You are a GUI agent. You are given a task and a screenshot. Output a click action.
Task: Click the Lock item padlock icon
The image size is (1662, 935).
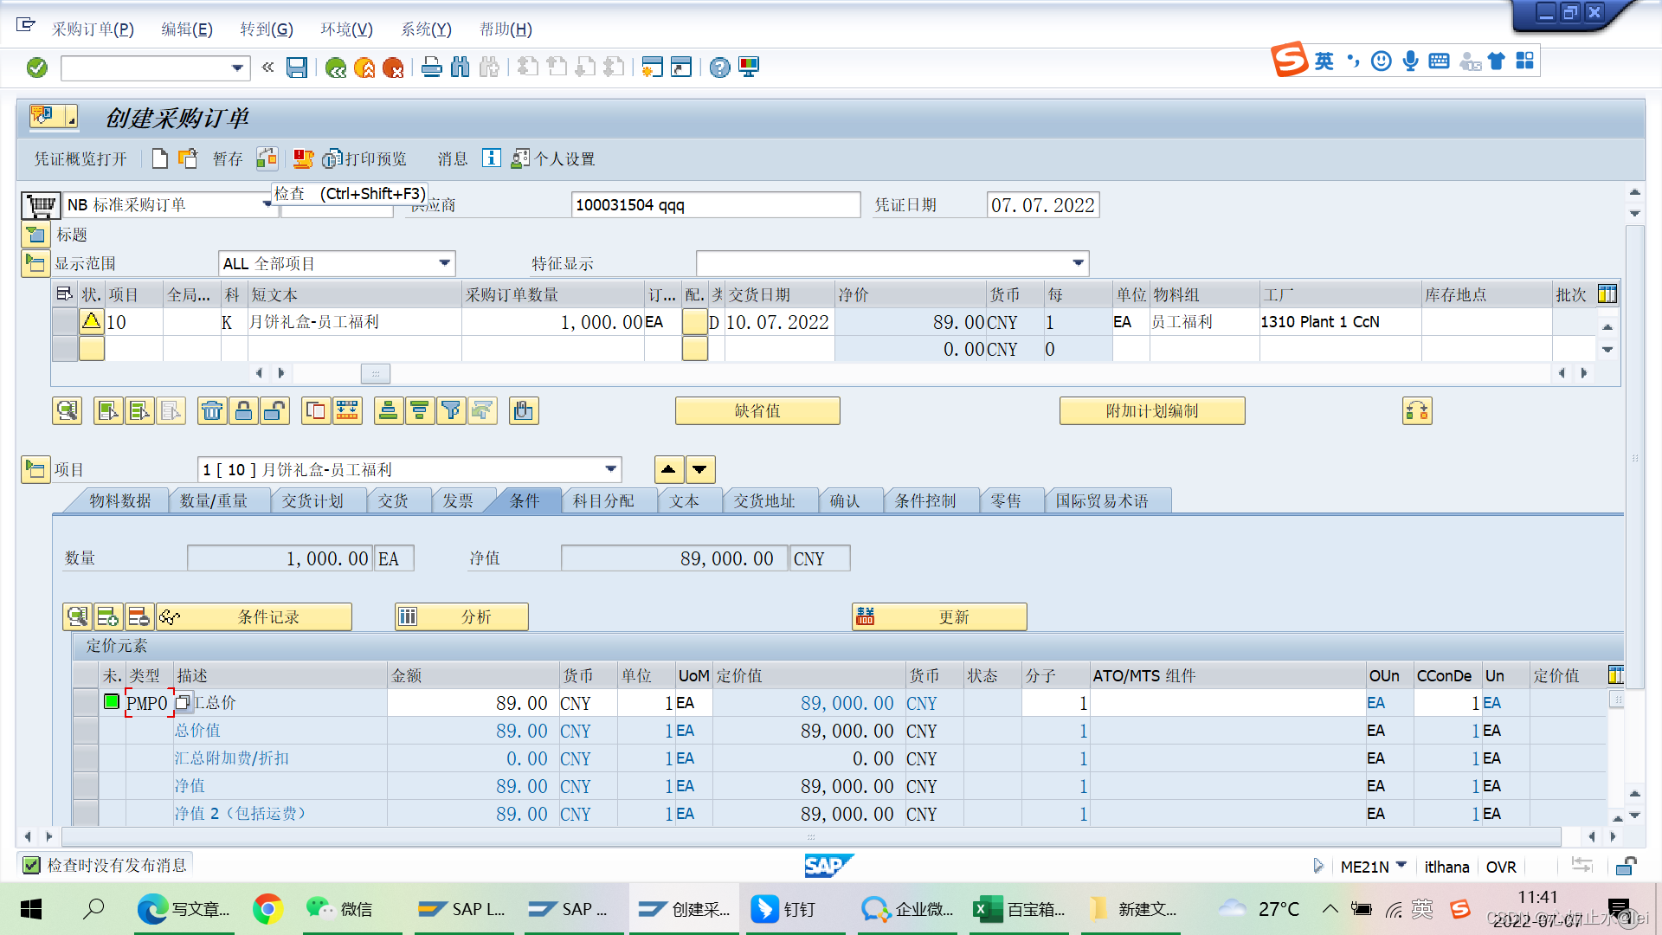[x=243, y=410]
